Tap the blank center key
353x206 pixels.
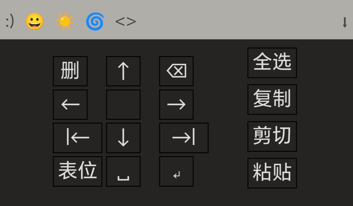[123, 104]
